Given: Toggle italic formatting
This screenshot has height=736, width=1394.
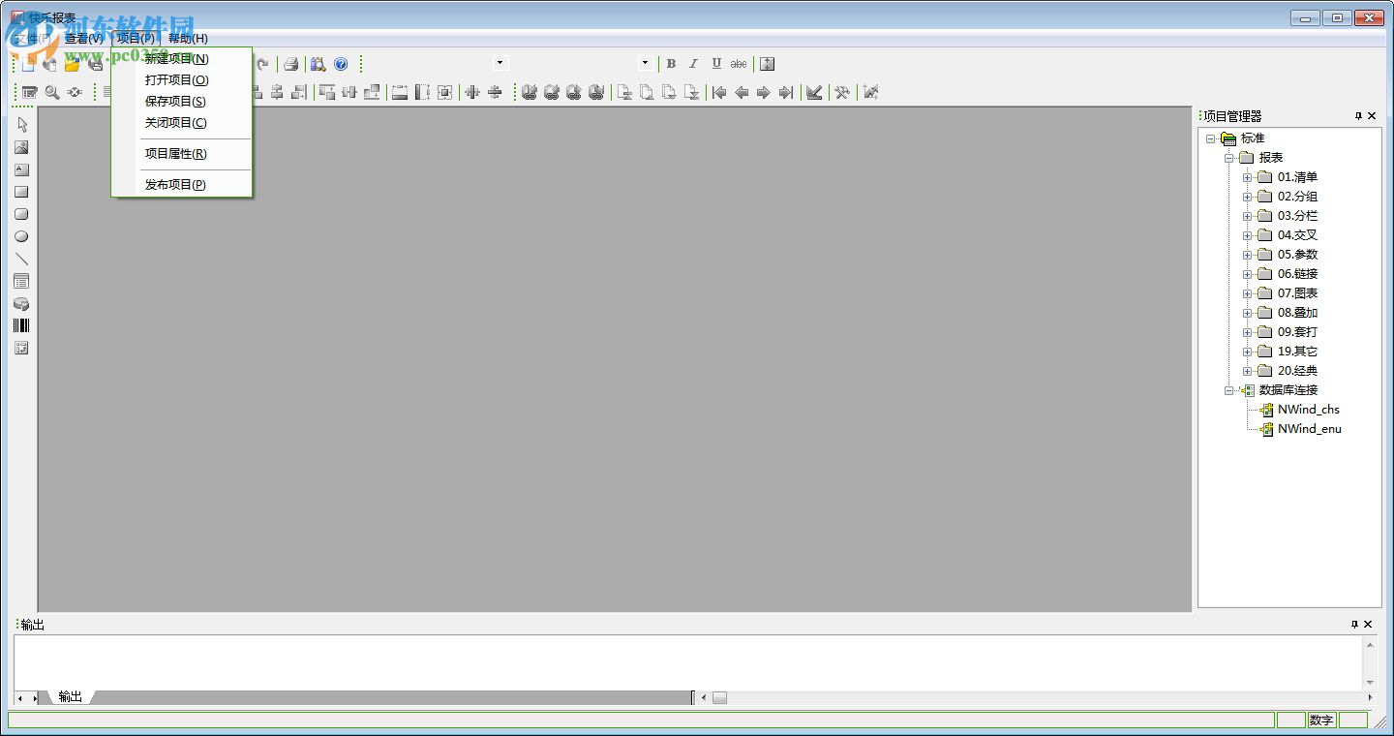Looking at the screenshot, I should pos(693,64).
